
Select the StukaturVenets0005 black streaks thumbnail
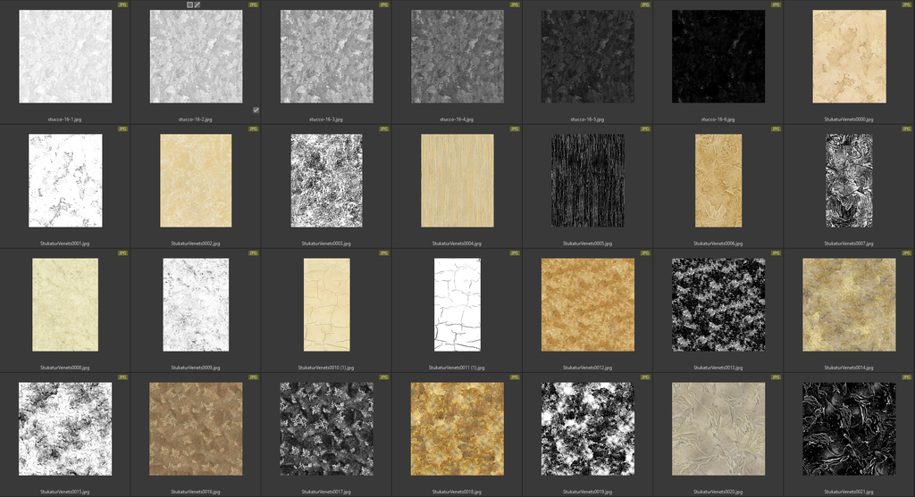[x=588, y=180]
